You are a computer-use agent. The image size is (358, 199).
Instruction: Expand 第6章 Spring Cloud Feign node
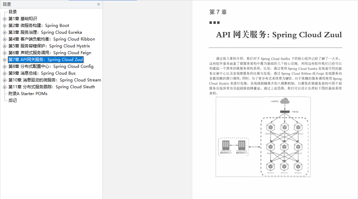4,53
